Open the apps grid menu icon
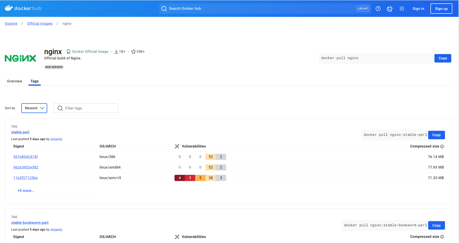The height and width of the screenshot is (243, 459). pyautogui.click(x=402, y=9)
